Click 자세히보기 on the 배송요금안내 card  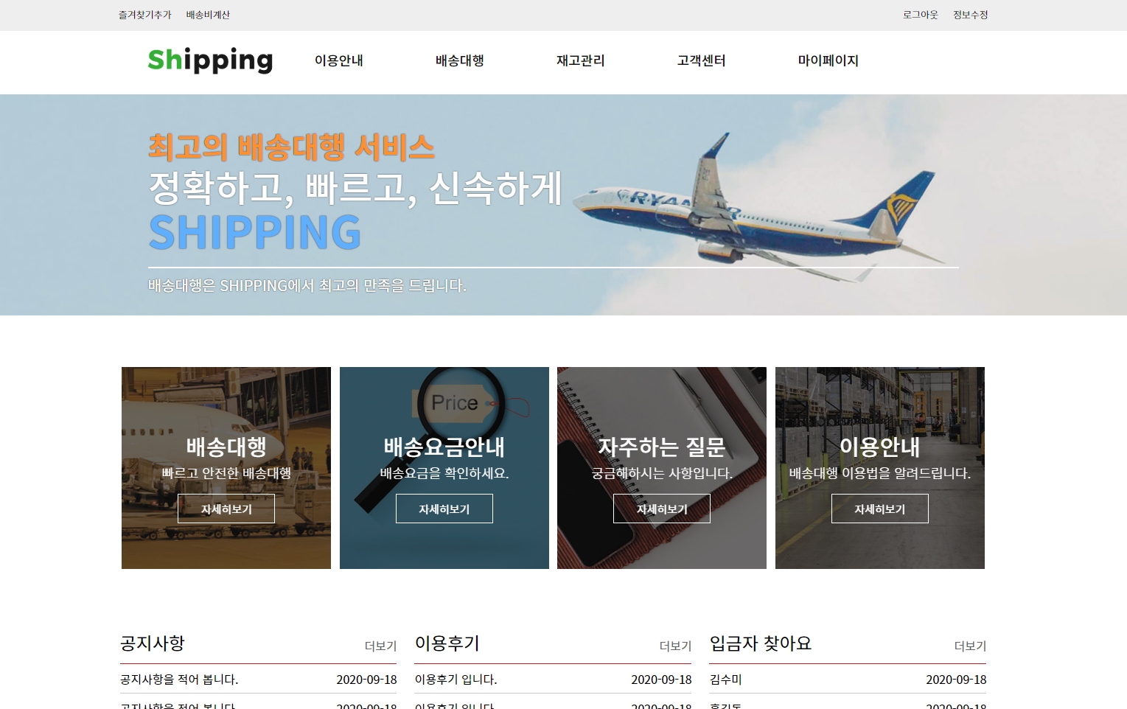pyautogui.click(x=444, y=509)
